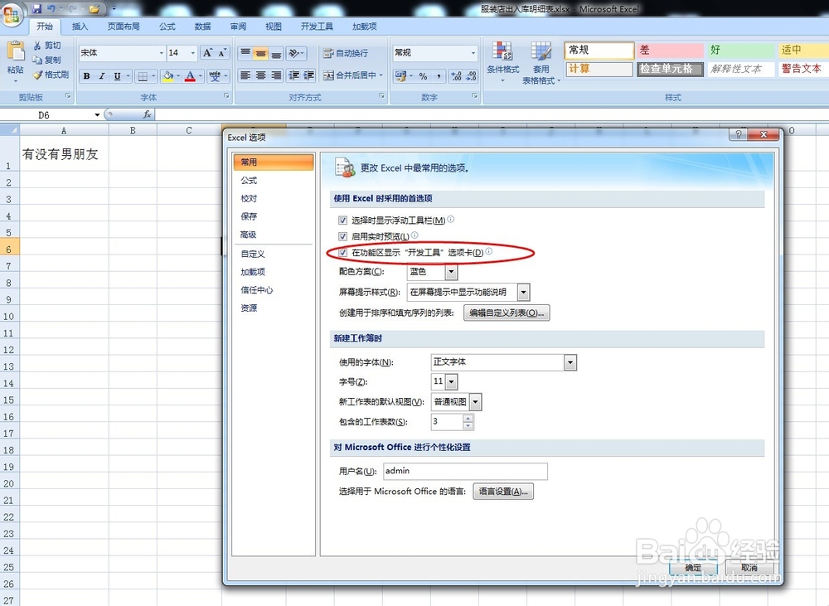This screenshot has width=829, height=606.
Task: Toggle show Mini Toolbar on selection checkbox
Action: (342, 220)
